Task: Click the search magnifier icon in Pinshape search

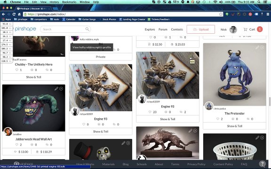Action: pyautogui.click(x=88, y=29)
